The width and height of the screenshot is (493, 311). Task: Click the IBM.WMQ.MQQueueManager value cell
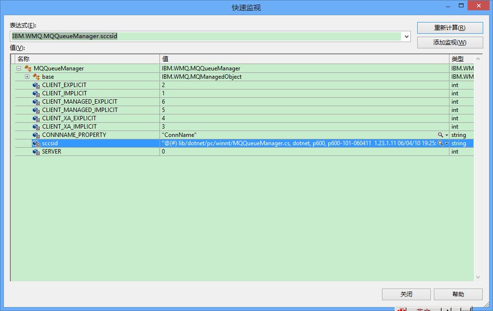click(x=304, y=68)
